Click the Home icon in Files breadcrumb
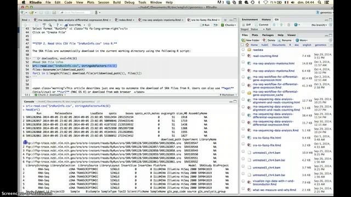This screenshot has width=351, height=197. pyautogui.click(x=247, y=45)
